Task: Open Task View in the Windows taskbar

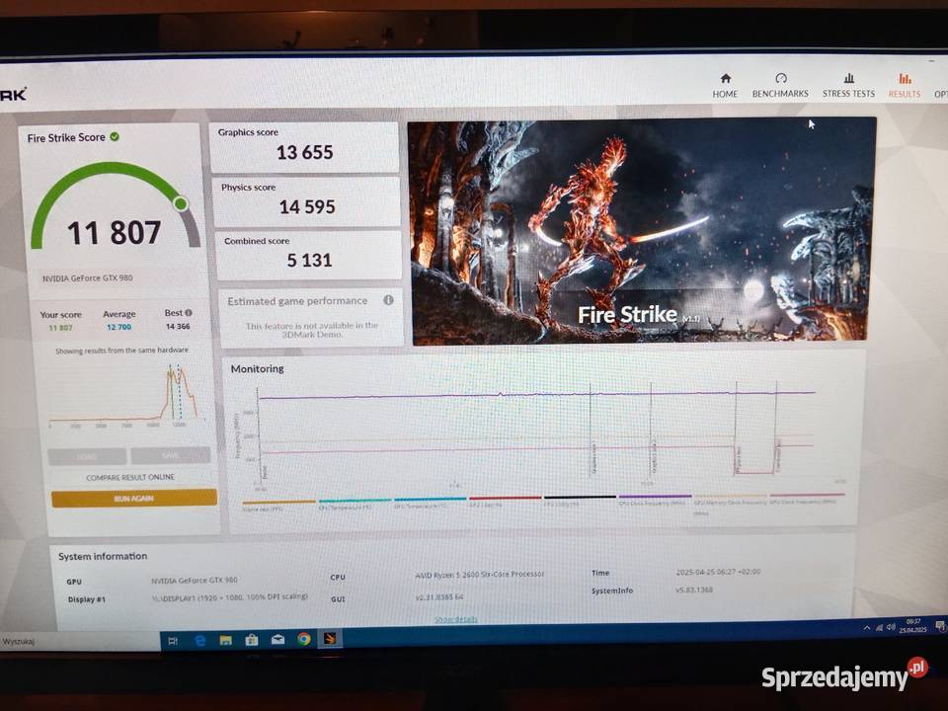Action: [172, 640]
